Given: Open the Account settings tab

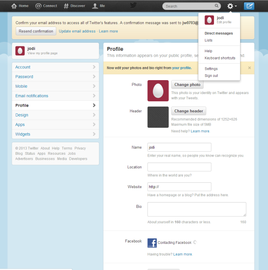Looking at the screenshot, I should (x=55, y=67).
